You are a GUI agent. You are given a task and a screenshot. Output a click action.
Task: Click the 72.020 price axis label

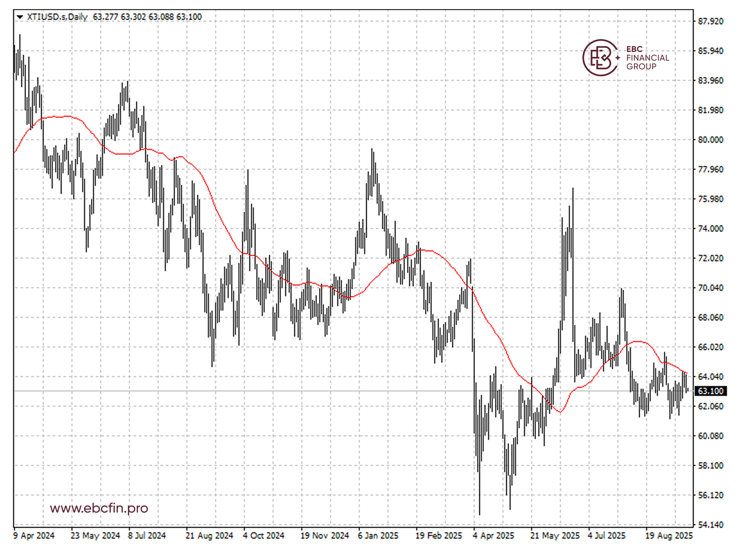coord(710,258)
